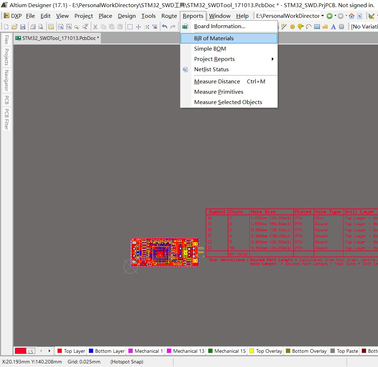Select the Place String text icon
The height and width of the screenshot is (367, 378).
click(x=333, y=27)
